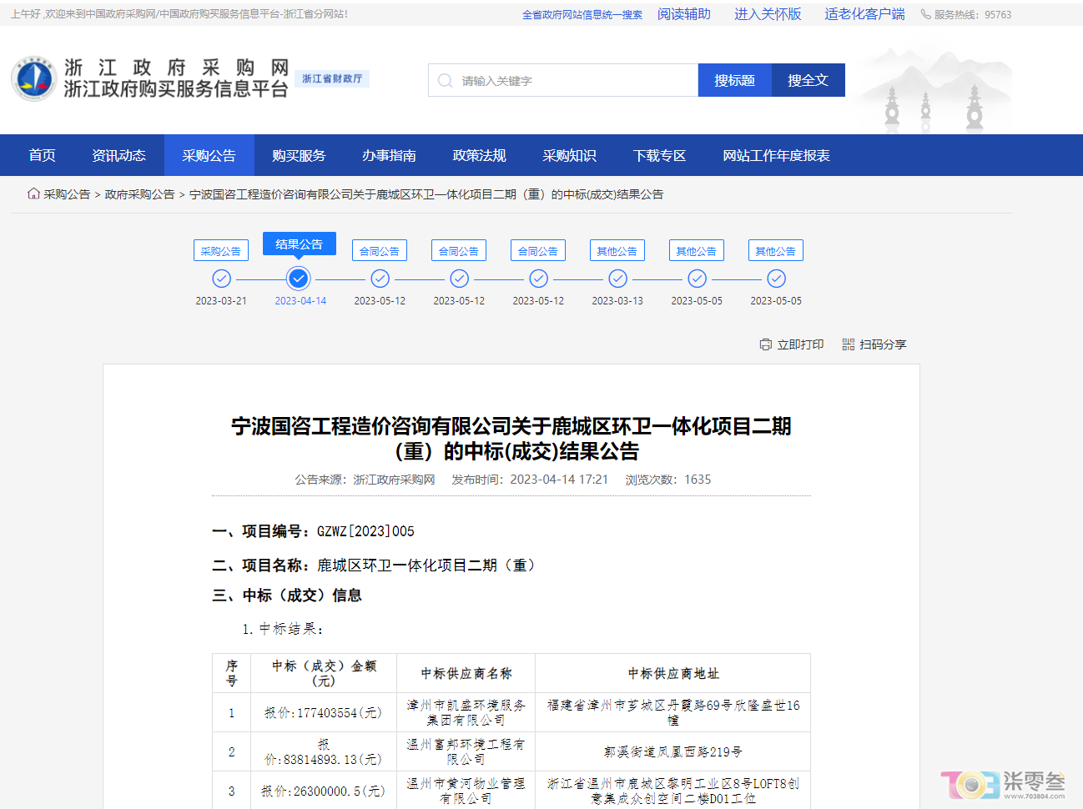
Task: Click the home icon in the breadcrumb
Action: [x=33, y=193]
